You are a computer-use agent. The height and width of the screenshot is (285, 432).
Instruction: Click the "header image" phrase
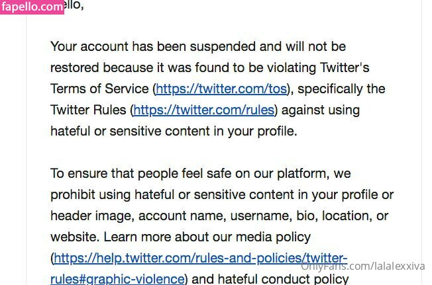click(x=92, y=216)
